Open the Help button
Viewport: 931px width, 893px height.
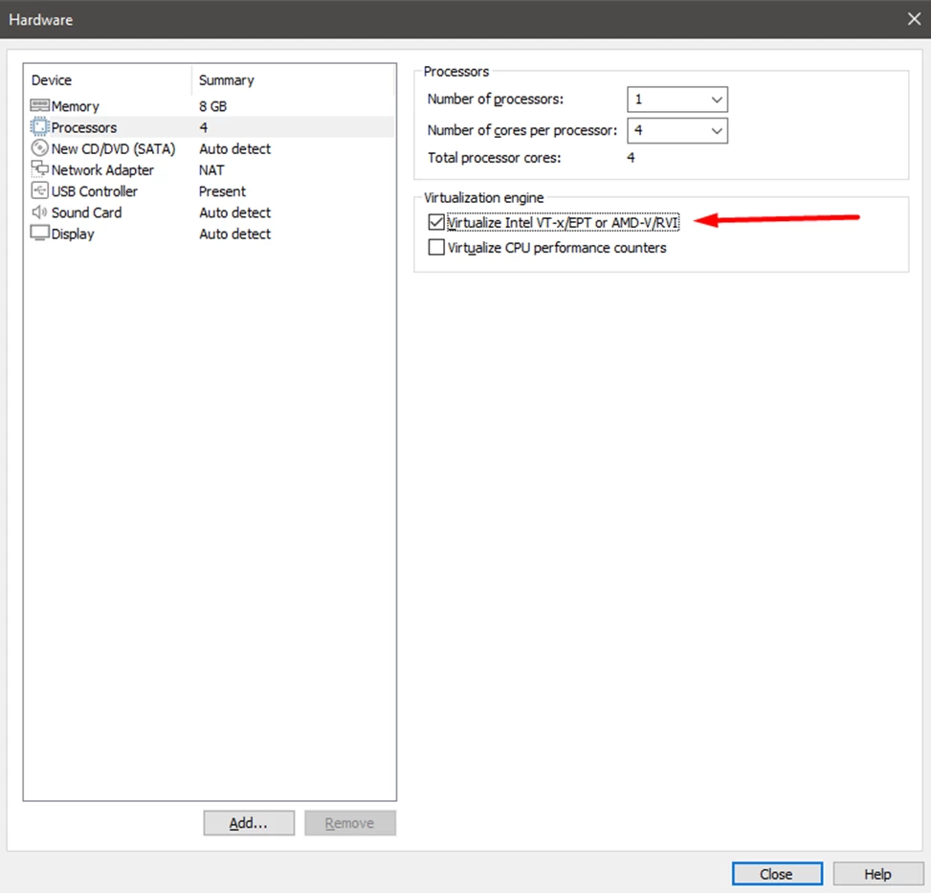[x=877, y=874]
